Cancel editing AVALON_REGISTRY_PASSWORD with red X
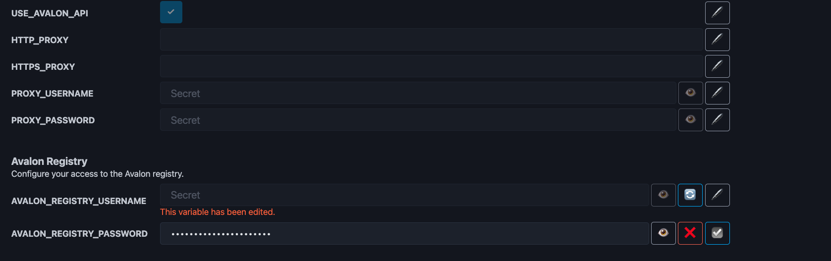This screenshot has width=831, height=261. click(690, 233)
